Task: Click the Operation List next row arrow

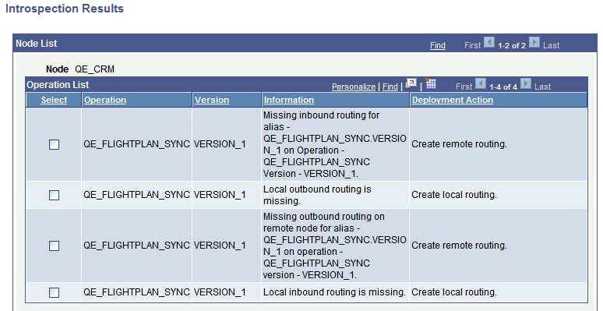Action: pos(525,83)
